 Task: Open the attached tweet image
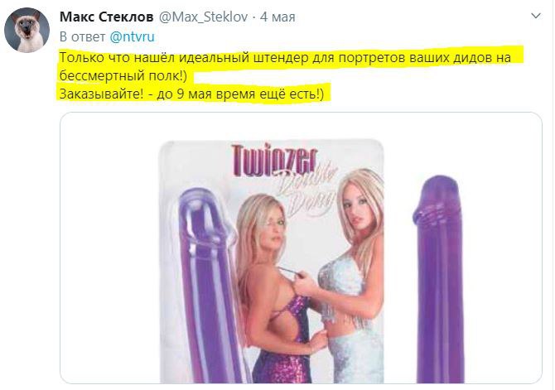(301, 248)
